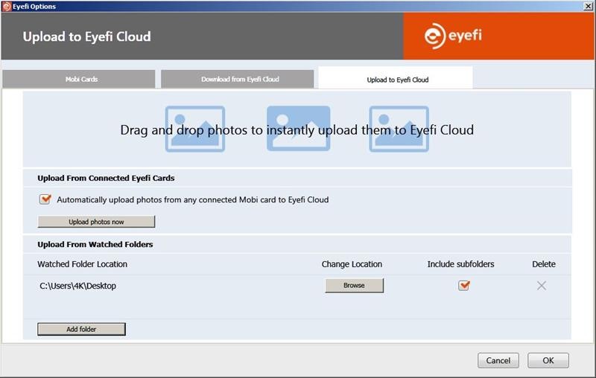Add a new watched folder

[81, 329]
